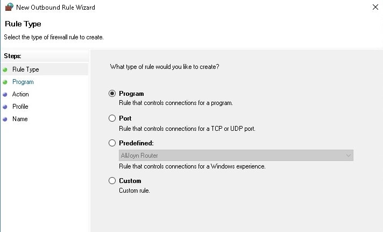Click the firewall wizard icon in title bar
The width and height of the screenshot is (383, 232).
(9, 7)
